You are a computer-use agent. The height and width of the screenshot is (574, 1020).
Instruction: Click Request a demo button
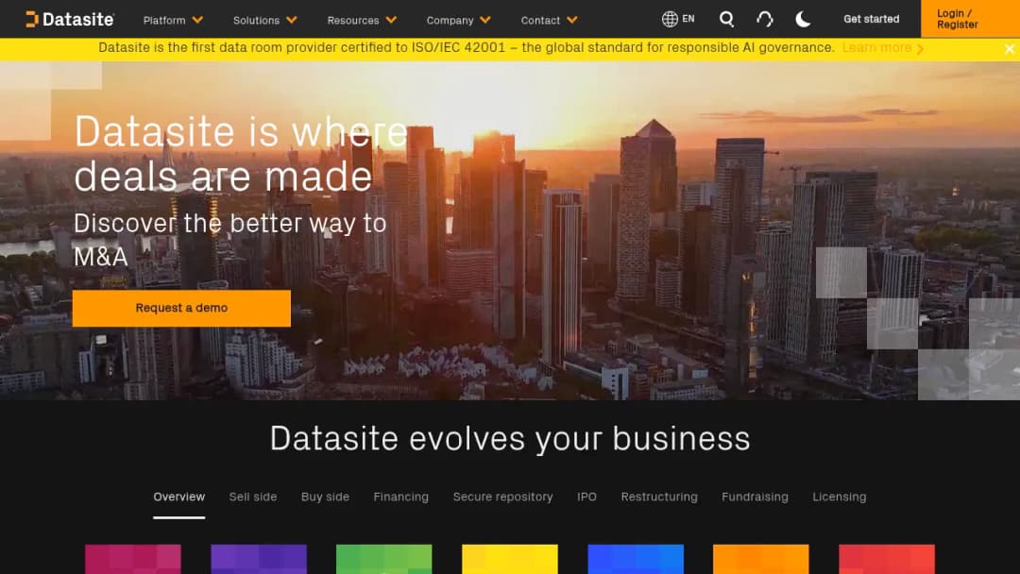[x=181, y=308]
